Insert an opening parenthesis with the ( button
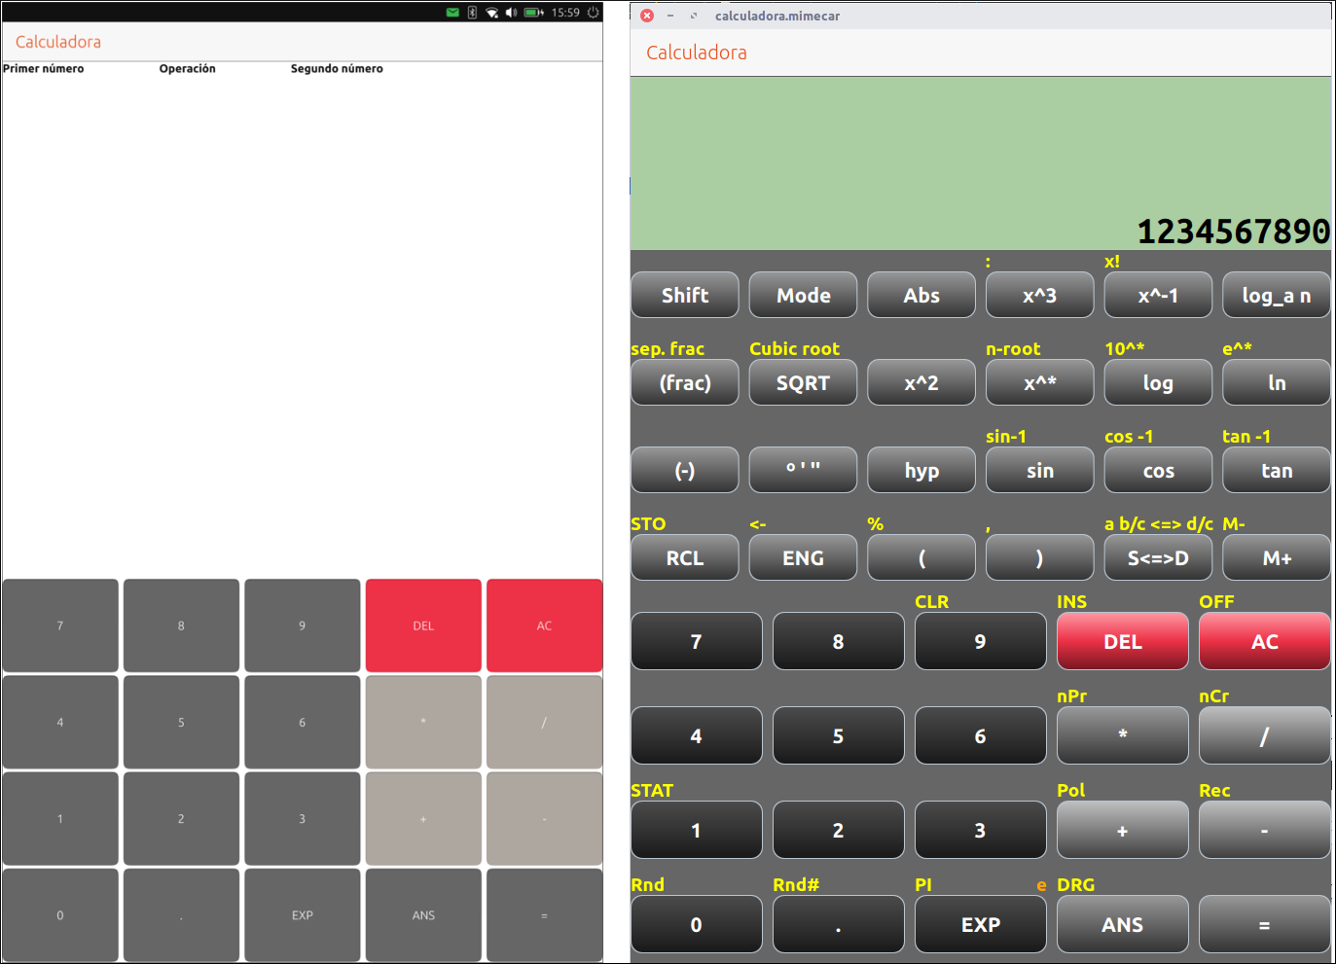The width and height of the screenshot is (1336, 964). tap(921, 557)
